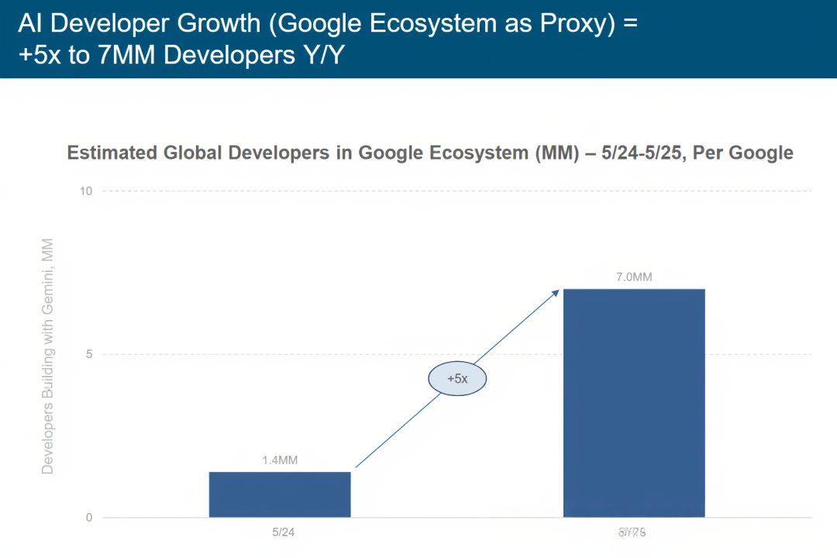
Task: Click the slide title 'AI Developer Growth'
Action: point(139,23)
